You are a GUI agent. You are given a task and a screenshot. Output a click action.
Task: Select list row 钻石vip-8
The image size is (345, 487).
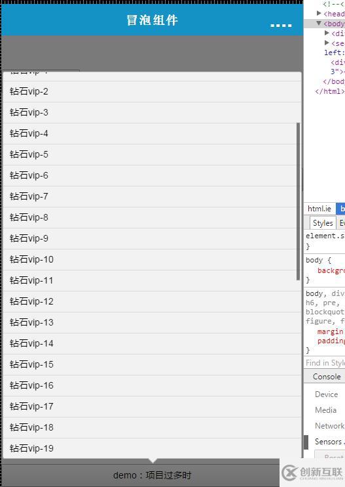coord(152,217)
